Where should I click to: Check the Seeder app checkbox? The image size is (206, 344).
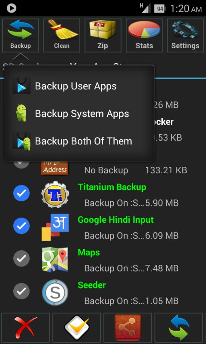point(21,292)
